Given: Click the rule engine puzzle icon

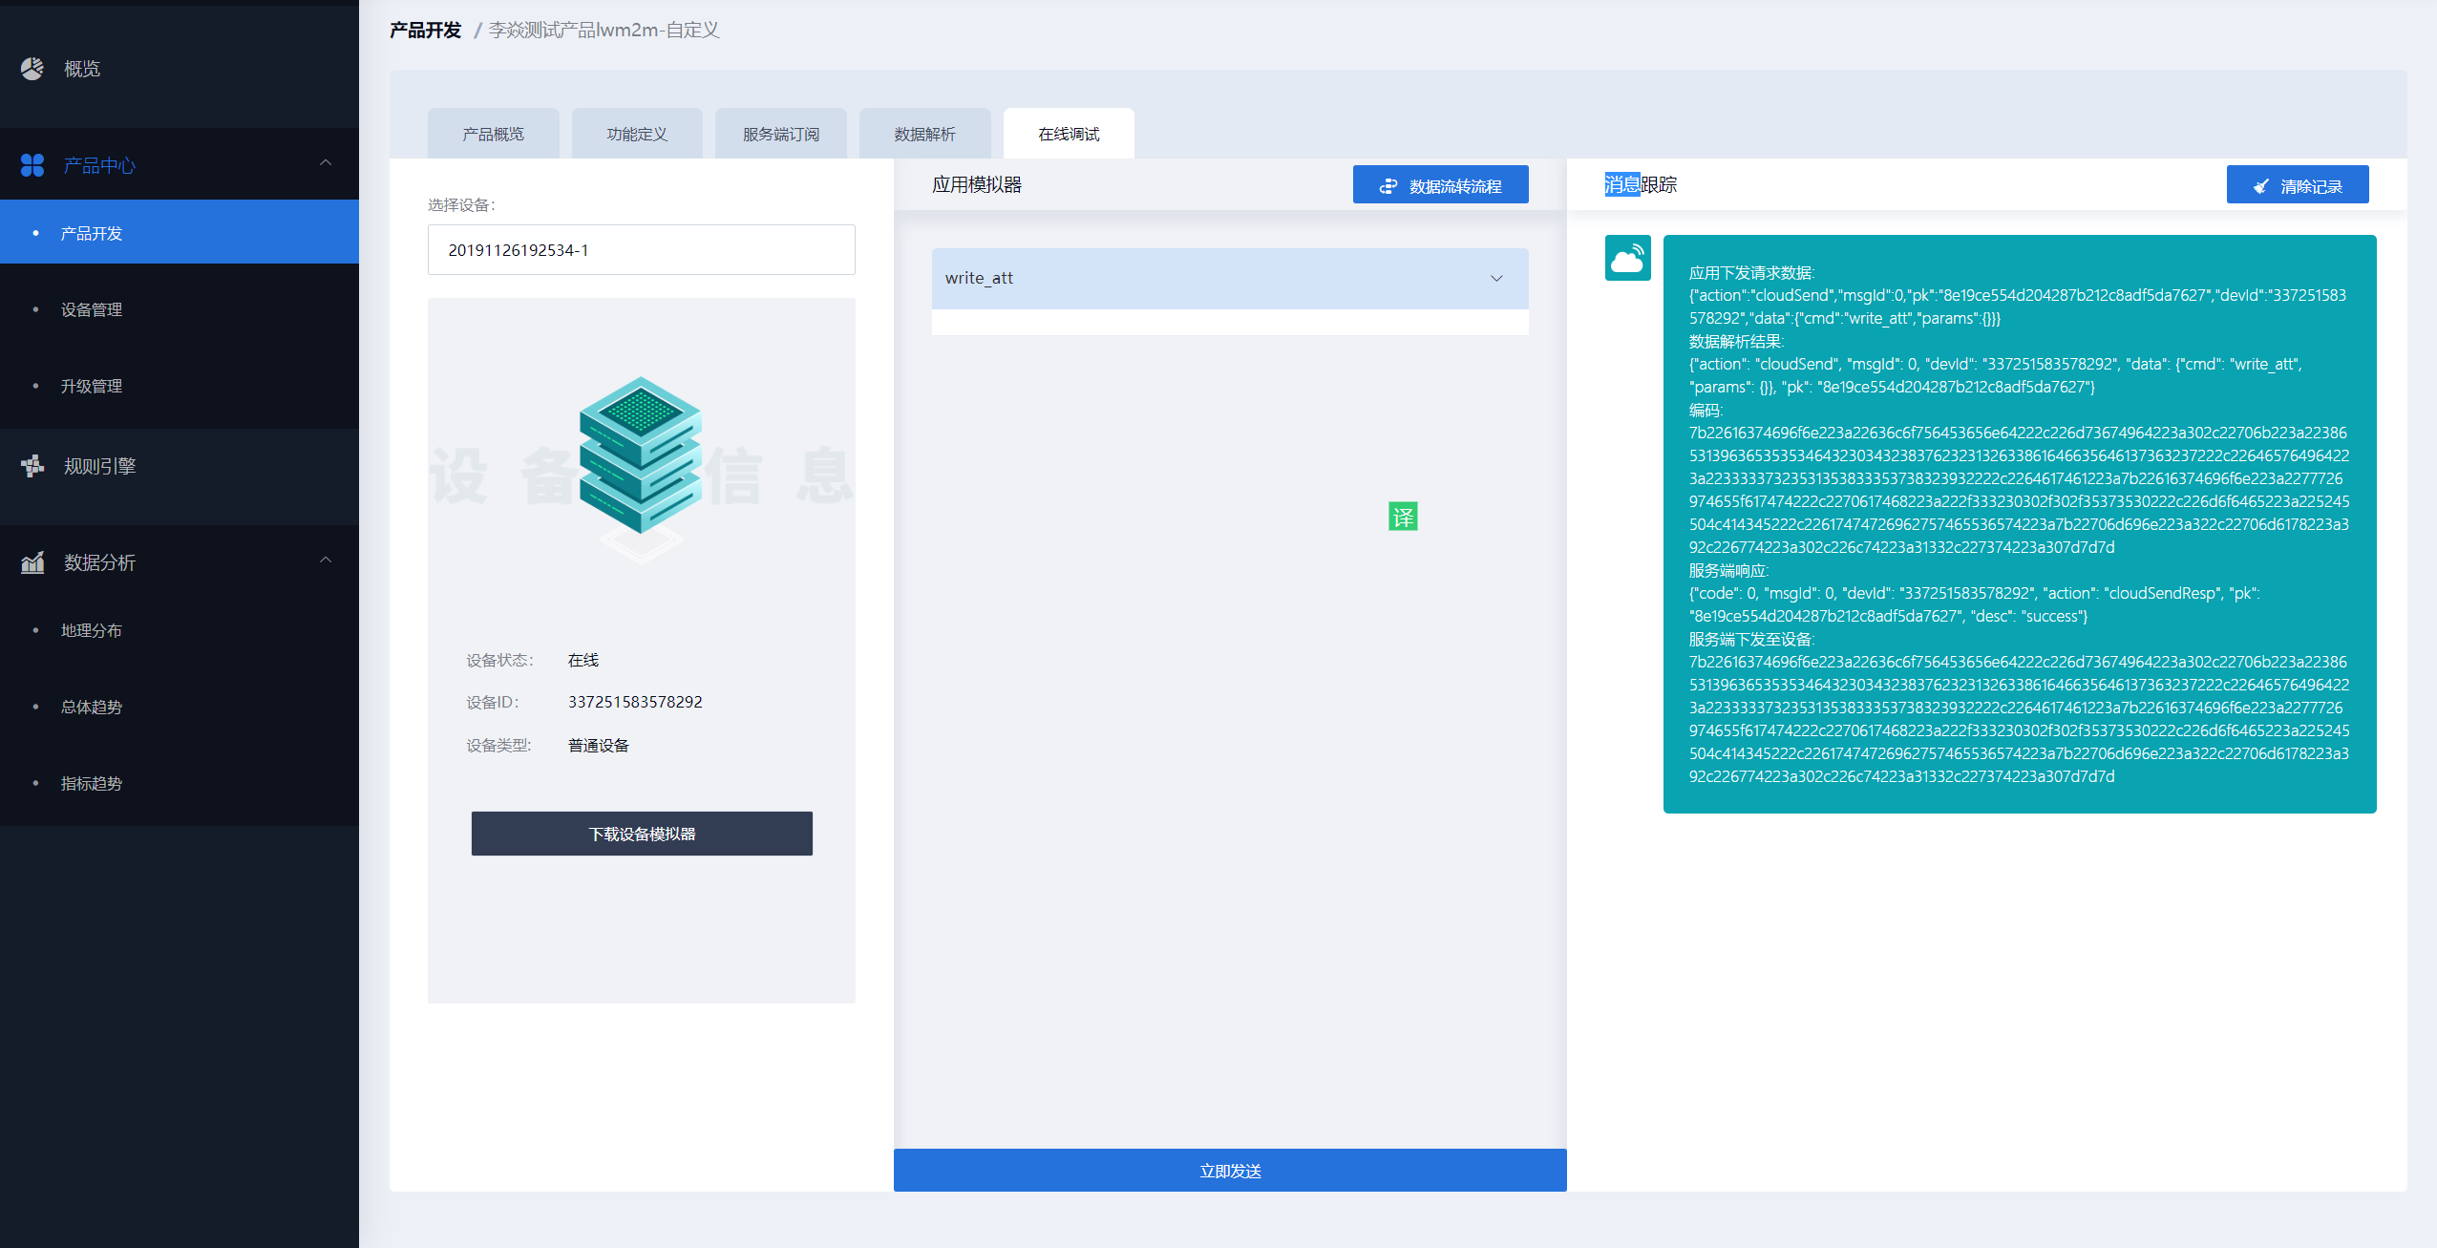Looking at the screenshot, I should pyautogui.click(x=32, y=466).
